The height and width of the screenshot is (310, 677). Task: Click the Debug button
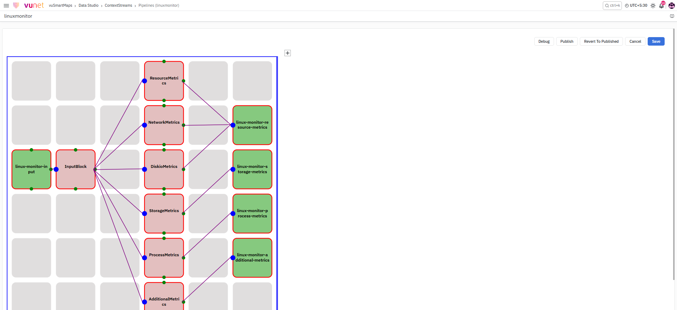pyautogui.click(x=544, y=41)
